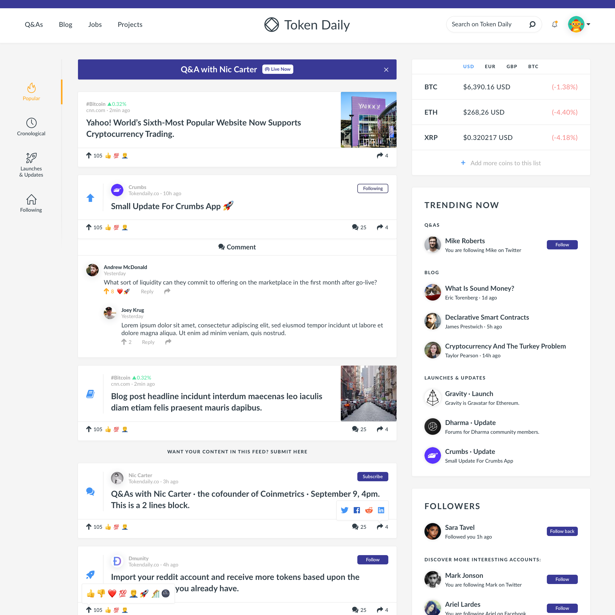Open the Jobs menu item
615x615 pixels.
coord(95,25)
